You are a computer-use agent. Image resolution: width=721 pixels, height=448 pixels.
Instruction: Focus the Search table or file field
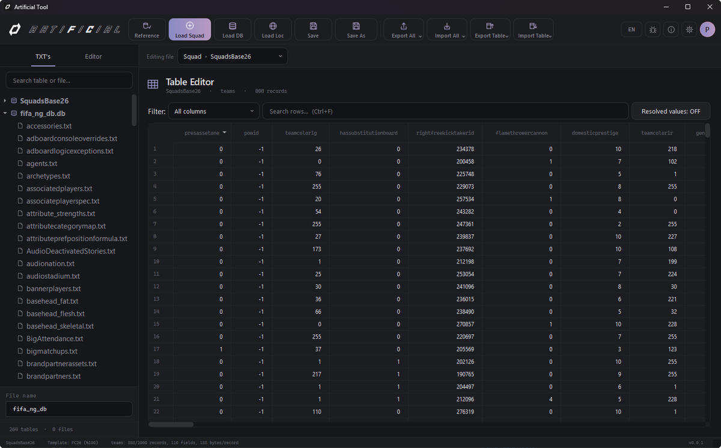tap(69, 81)
